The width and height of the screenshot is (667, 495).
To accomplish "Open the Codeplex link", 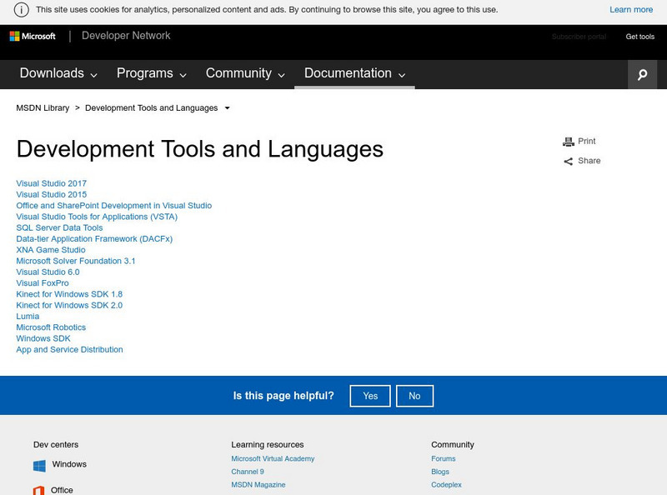I will point(446,484).
